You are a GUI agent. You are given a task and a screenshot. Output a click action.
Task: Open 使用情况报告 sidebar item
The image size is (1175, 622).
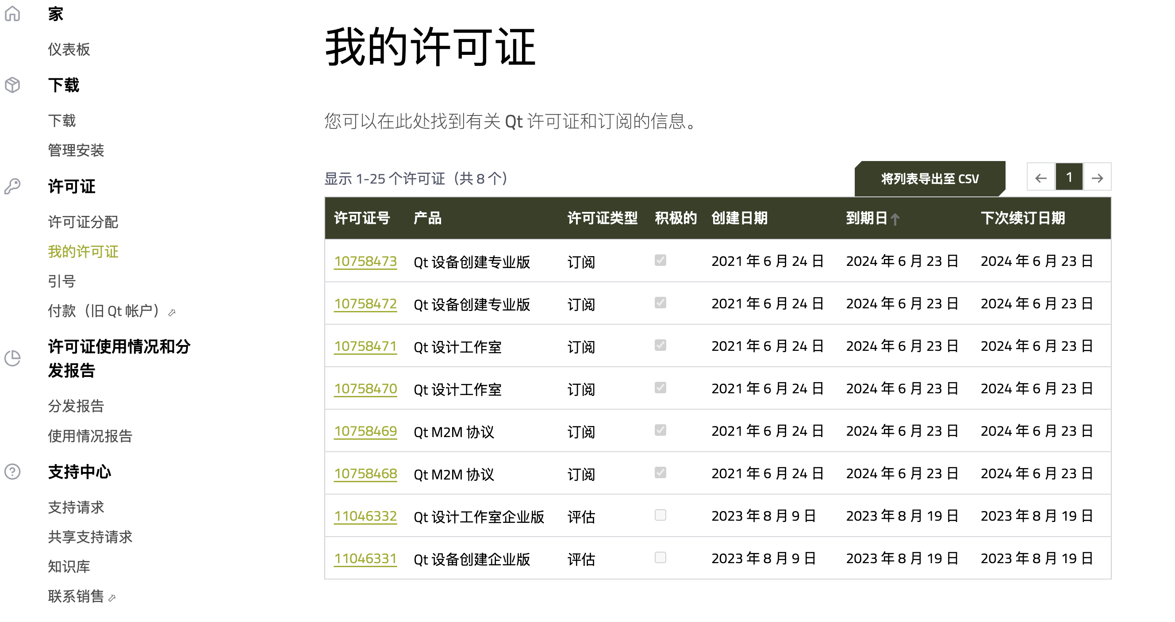(90, 436)
